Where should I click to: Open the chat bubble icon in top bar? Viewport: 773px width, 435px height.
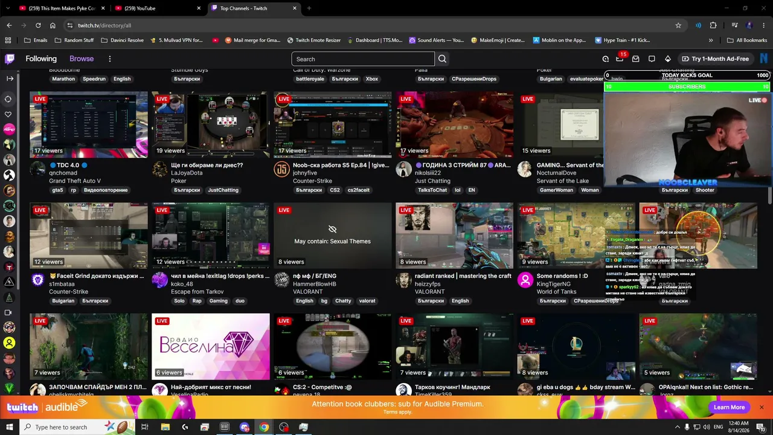[652, 59]
